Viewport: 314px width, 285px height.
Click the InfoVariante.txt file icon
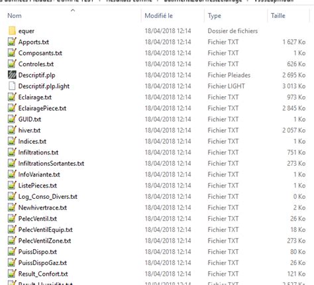click(12, 174)
